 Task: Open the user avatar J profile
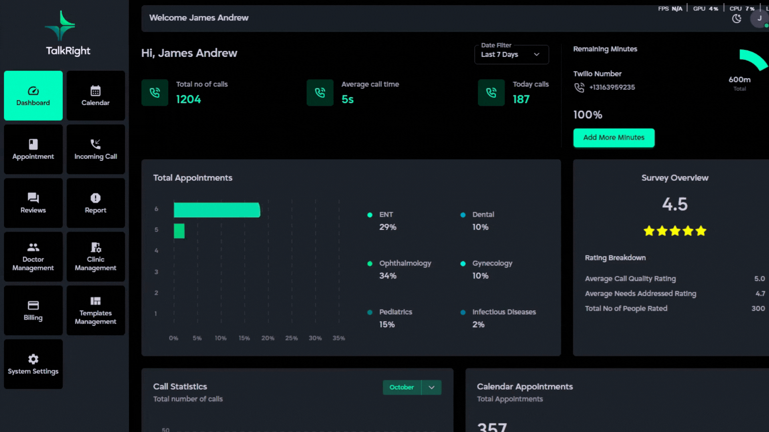click(759, 18)
